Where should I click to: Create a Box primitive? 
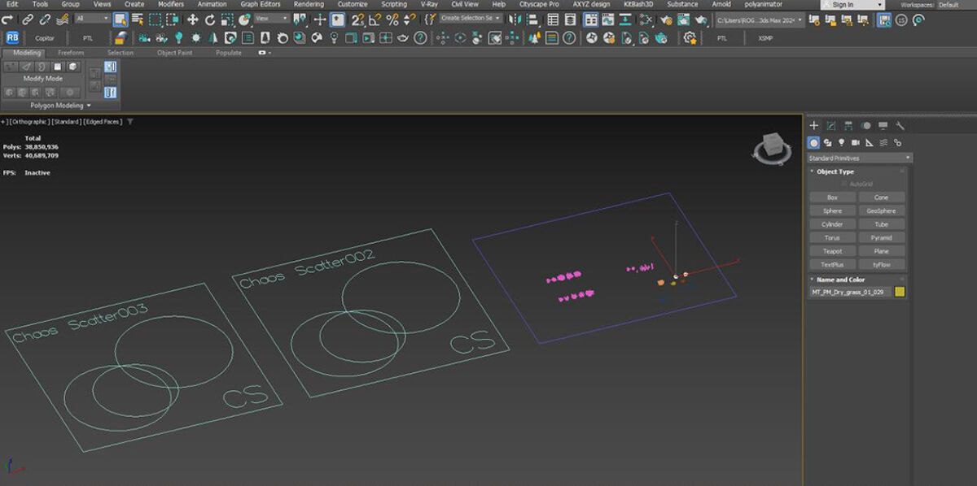coord(832,197)
